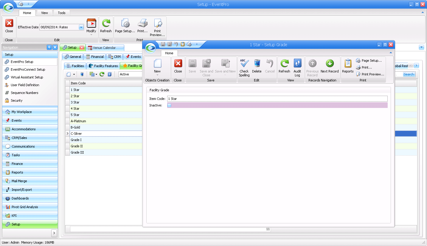Open the Venue Calendar tab

105,48
